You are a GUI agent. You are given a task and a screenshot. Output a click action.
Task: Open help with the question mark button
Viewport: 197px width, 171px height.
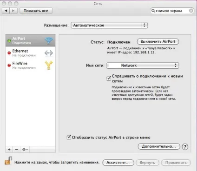(185, 146)
